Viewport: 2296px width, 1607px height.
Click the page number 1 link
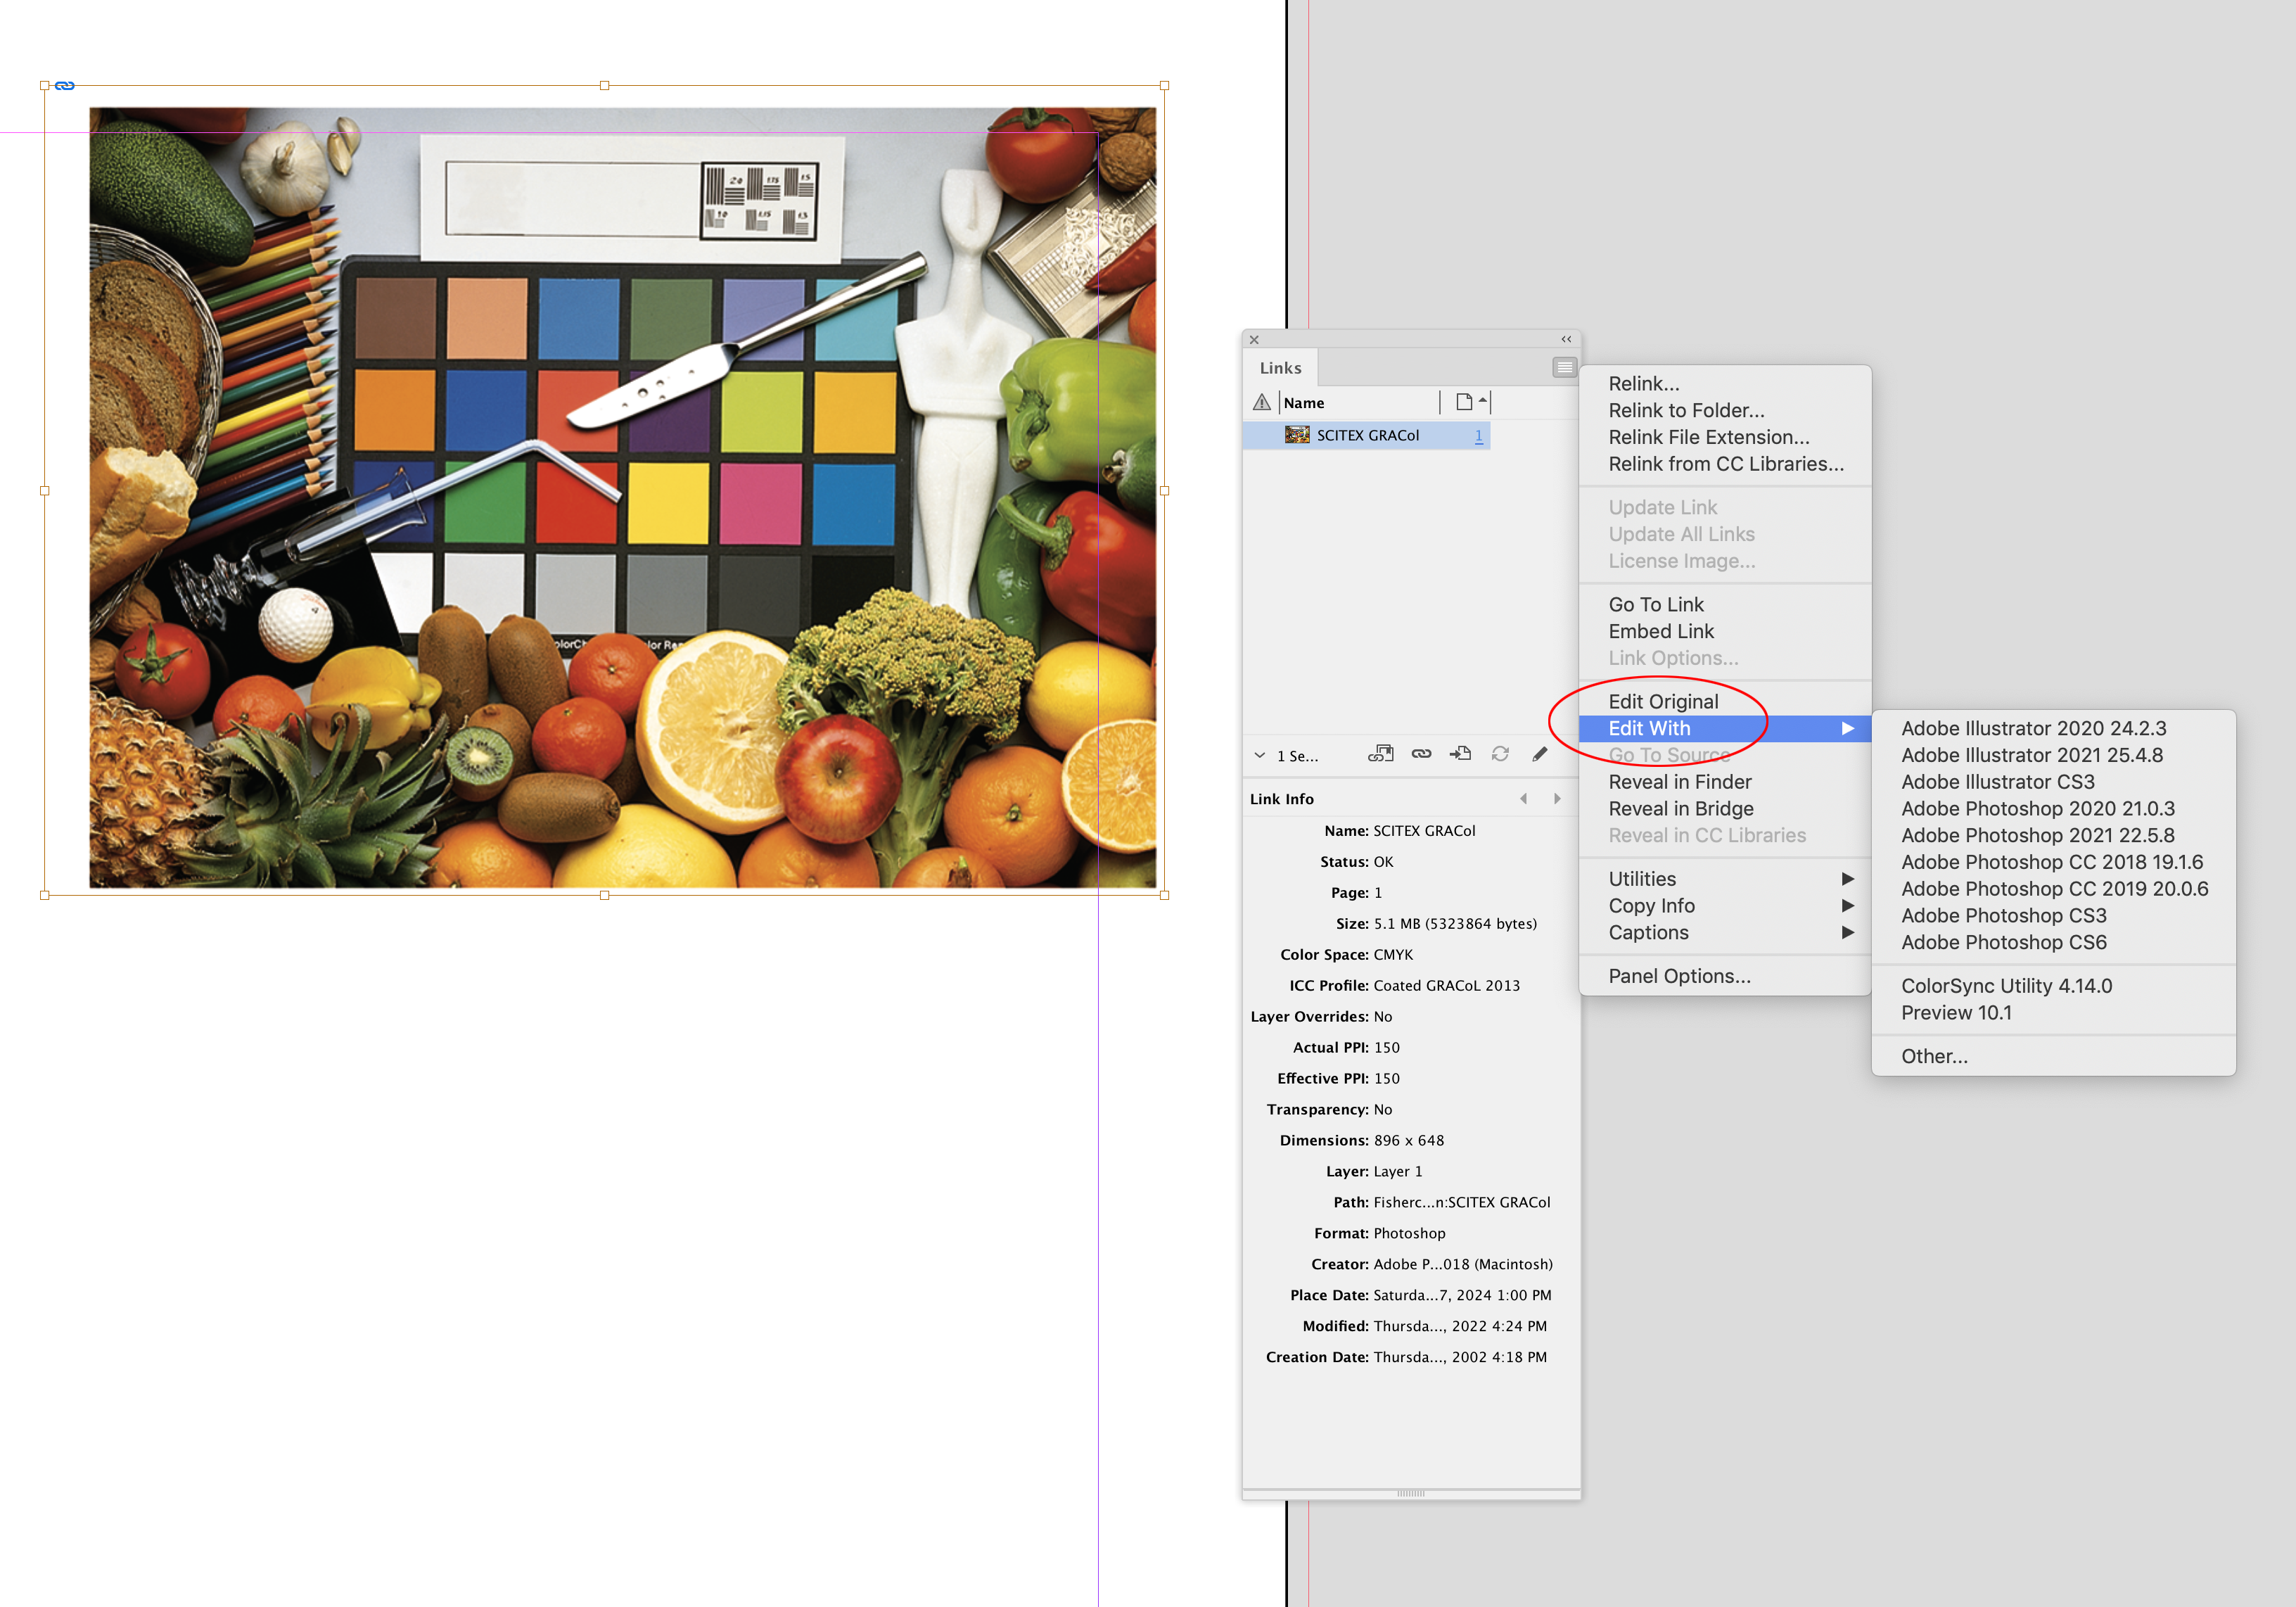pyautogui.click(x=1479, y=436)
